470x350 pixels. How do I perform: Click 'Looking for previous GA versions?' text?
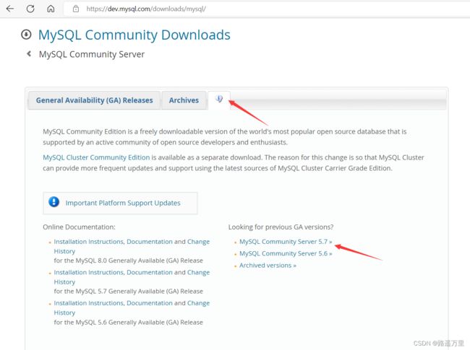click(x=281, y=227)
